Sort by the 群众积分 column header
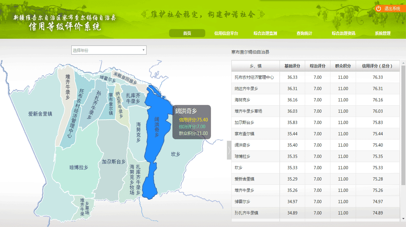The image size is (406, 227). pyautogui.click(x=343, y=66)
